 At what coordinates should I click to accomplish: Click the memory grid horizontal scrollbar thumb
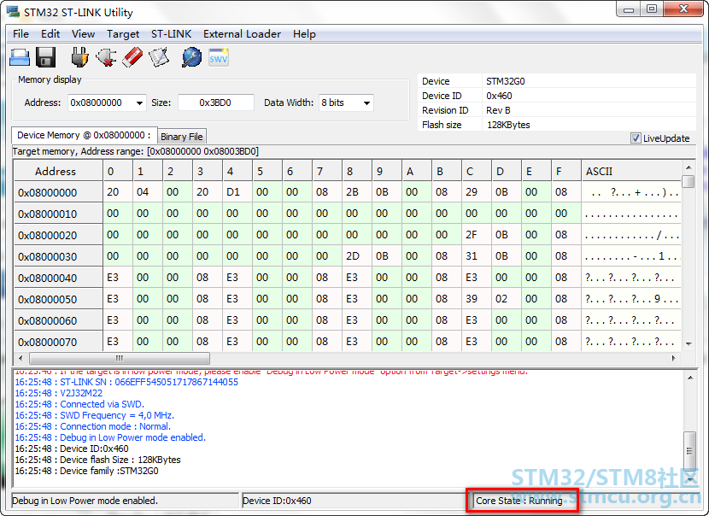tap(120, 358)
